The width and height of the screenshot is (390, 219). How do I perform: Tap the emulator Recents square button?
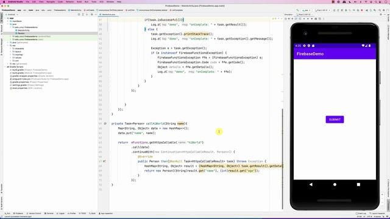358,184
